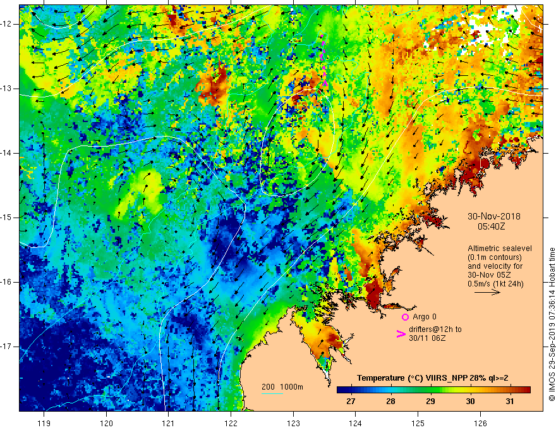Click the date text 30-Nov-2018
Viewport: 556px width, 430px height.
[493, 216]
